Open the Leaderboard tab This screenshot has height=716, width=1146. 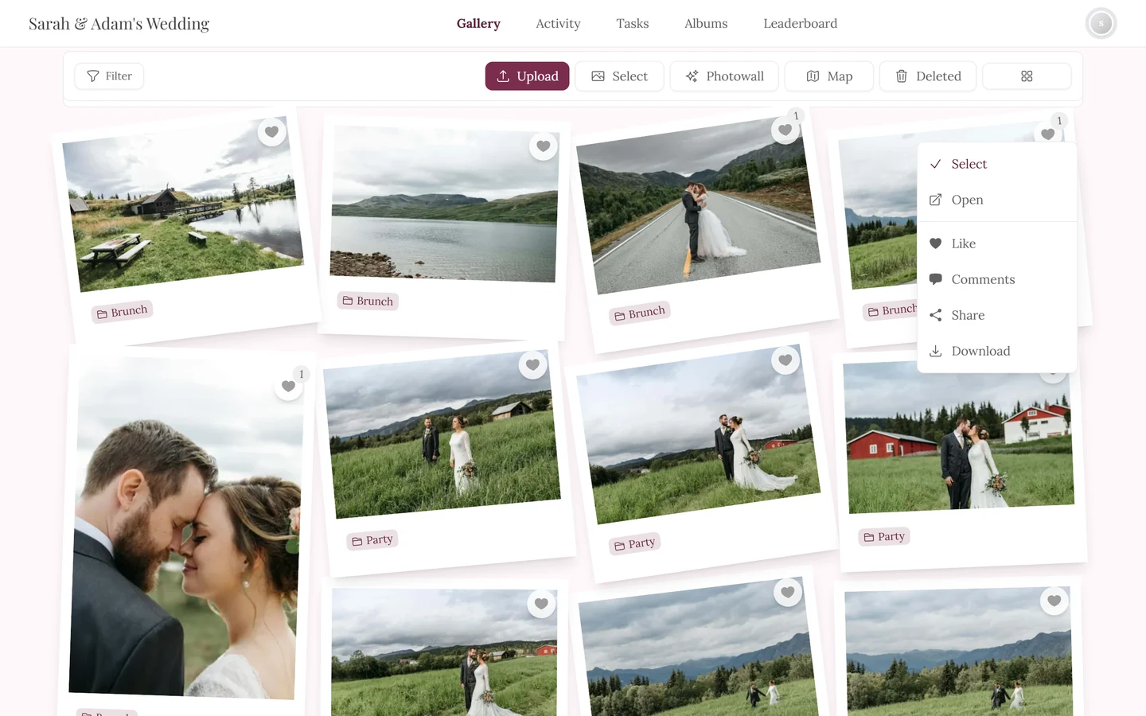point(801,24)
